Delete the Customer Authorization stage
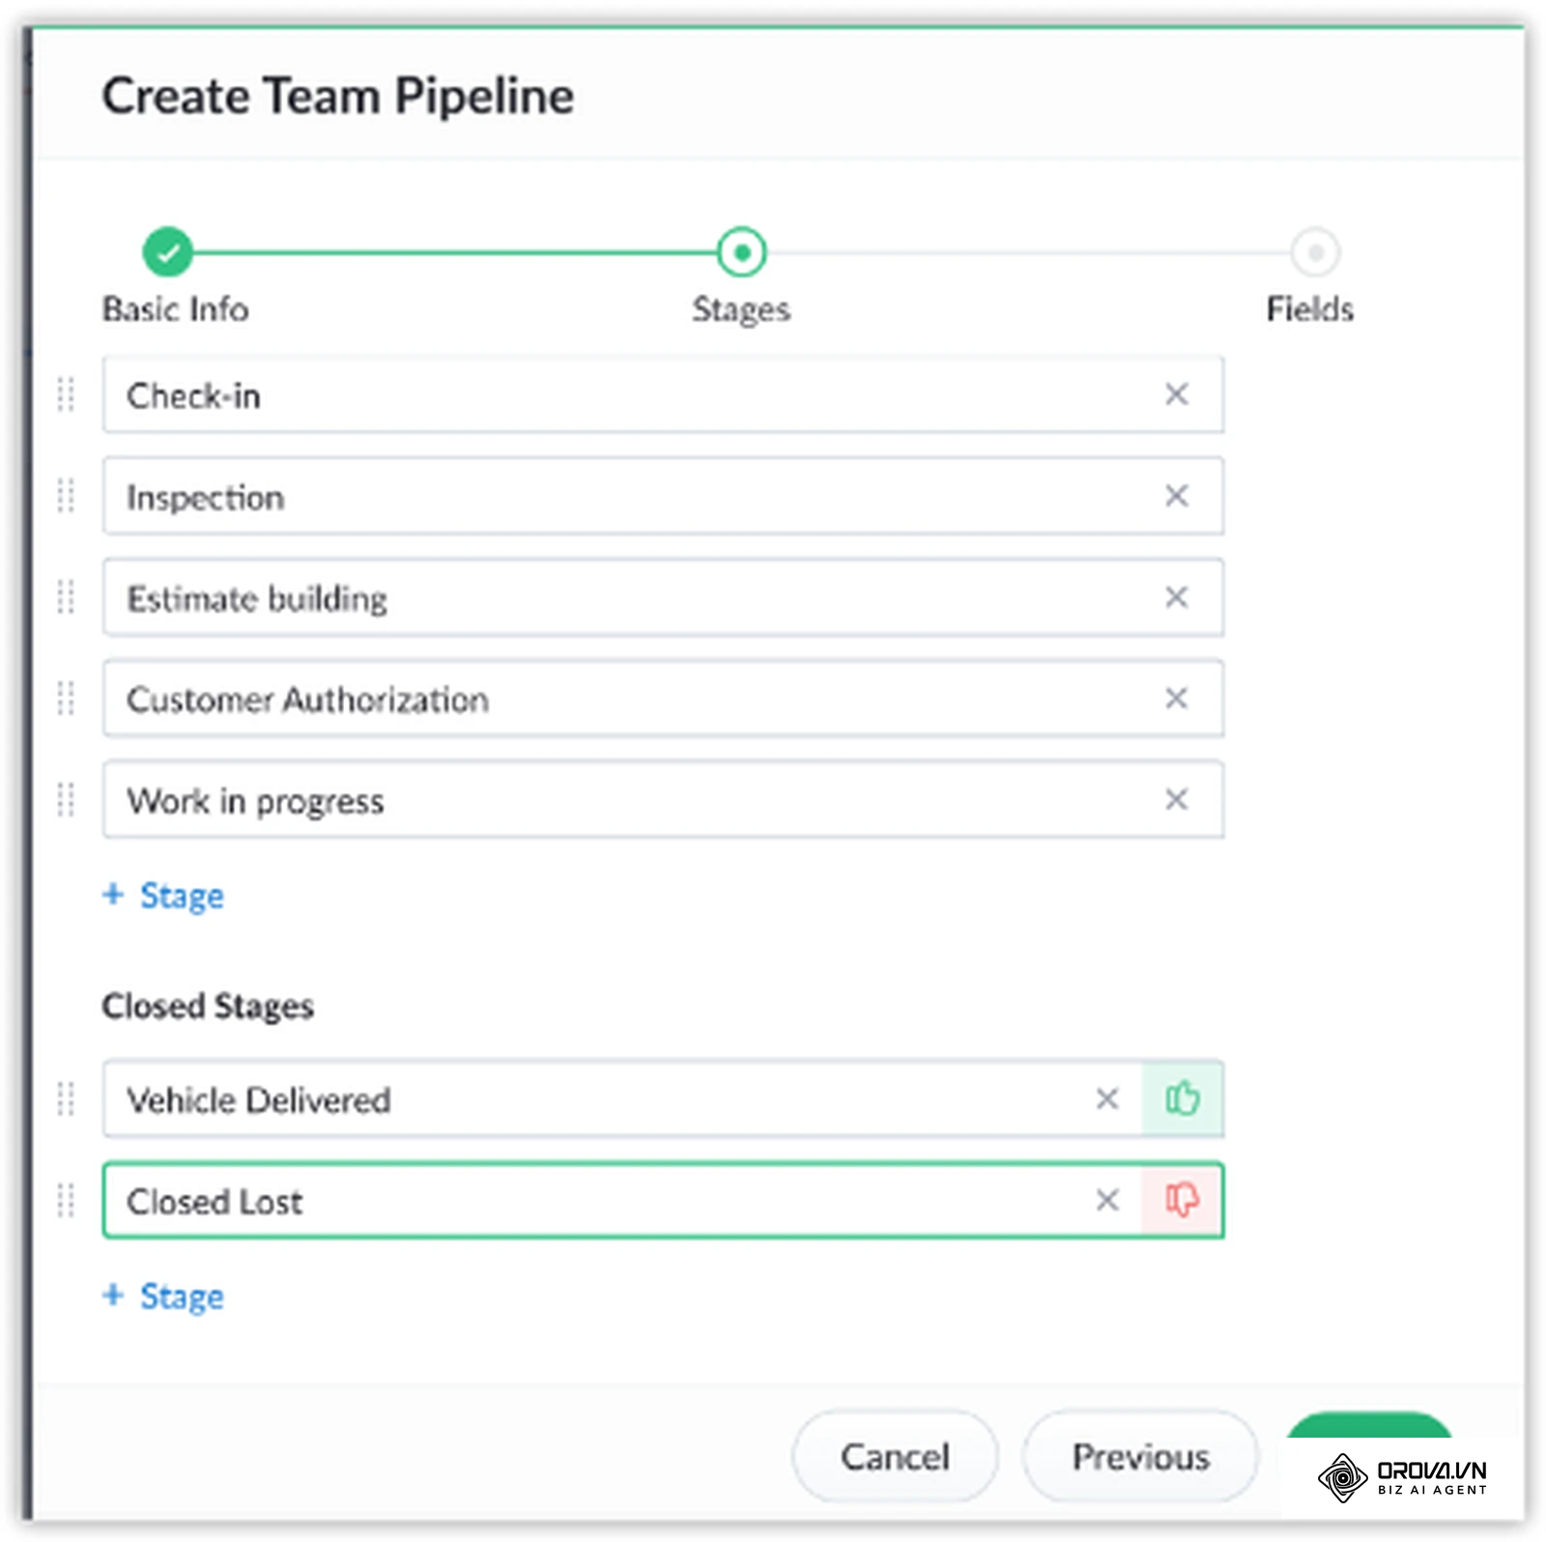 1176,698
